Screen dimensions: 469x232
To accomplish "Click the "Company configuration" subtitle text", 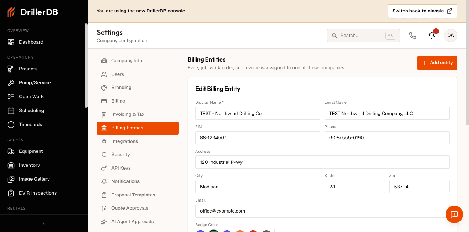I will (122, 41).
